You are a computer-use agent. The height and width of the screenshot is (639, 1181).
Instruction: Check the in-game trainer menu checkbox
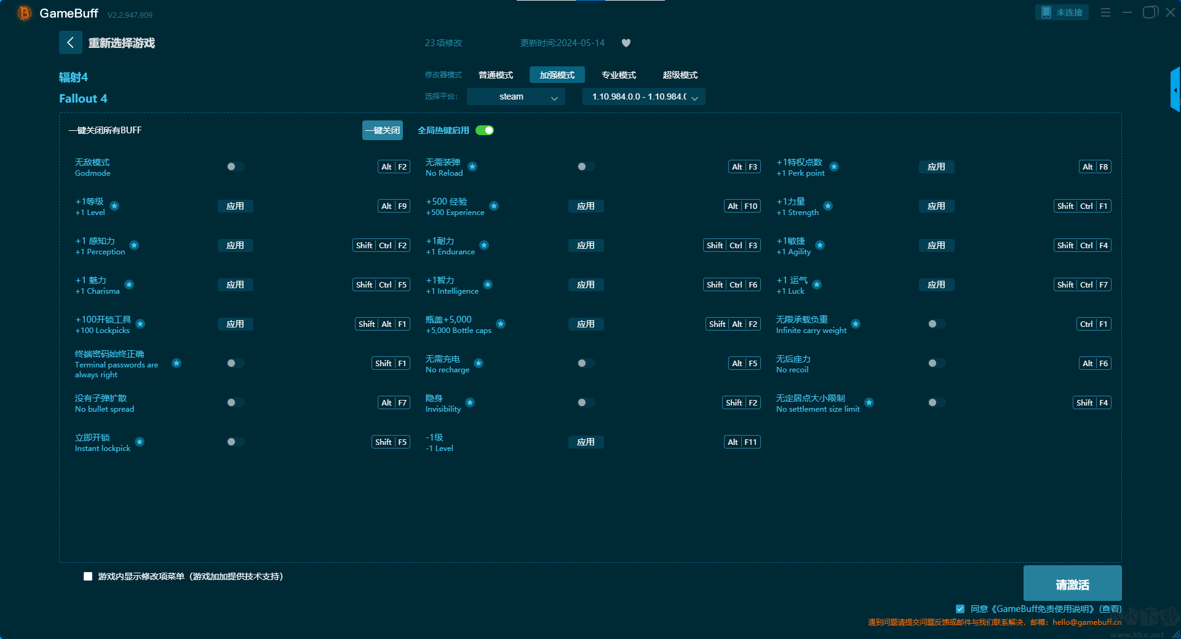coord(88,576)
